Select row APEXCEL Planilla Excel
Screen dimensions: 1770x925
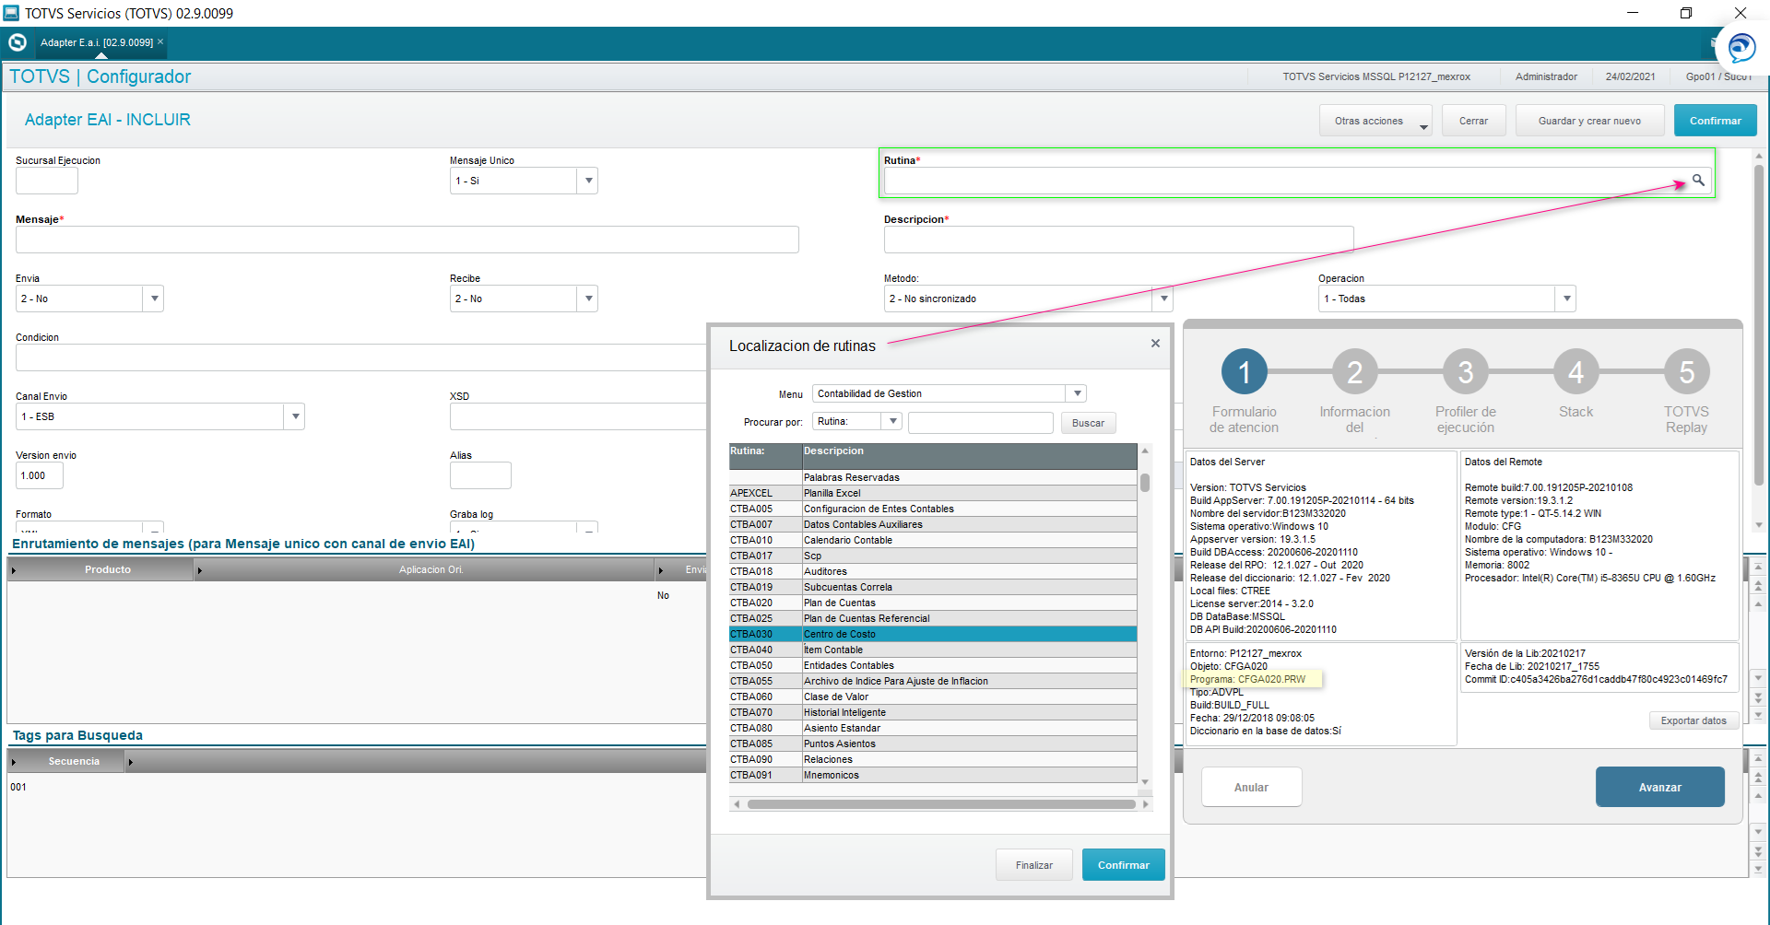tap(932, 493)
